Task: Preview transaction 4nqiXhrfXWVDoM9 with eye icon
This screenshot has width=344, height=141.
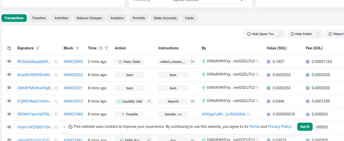Action: click(x=9, y=74)
